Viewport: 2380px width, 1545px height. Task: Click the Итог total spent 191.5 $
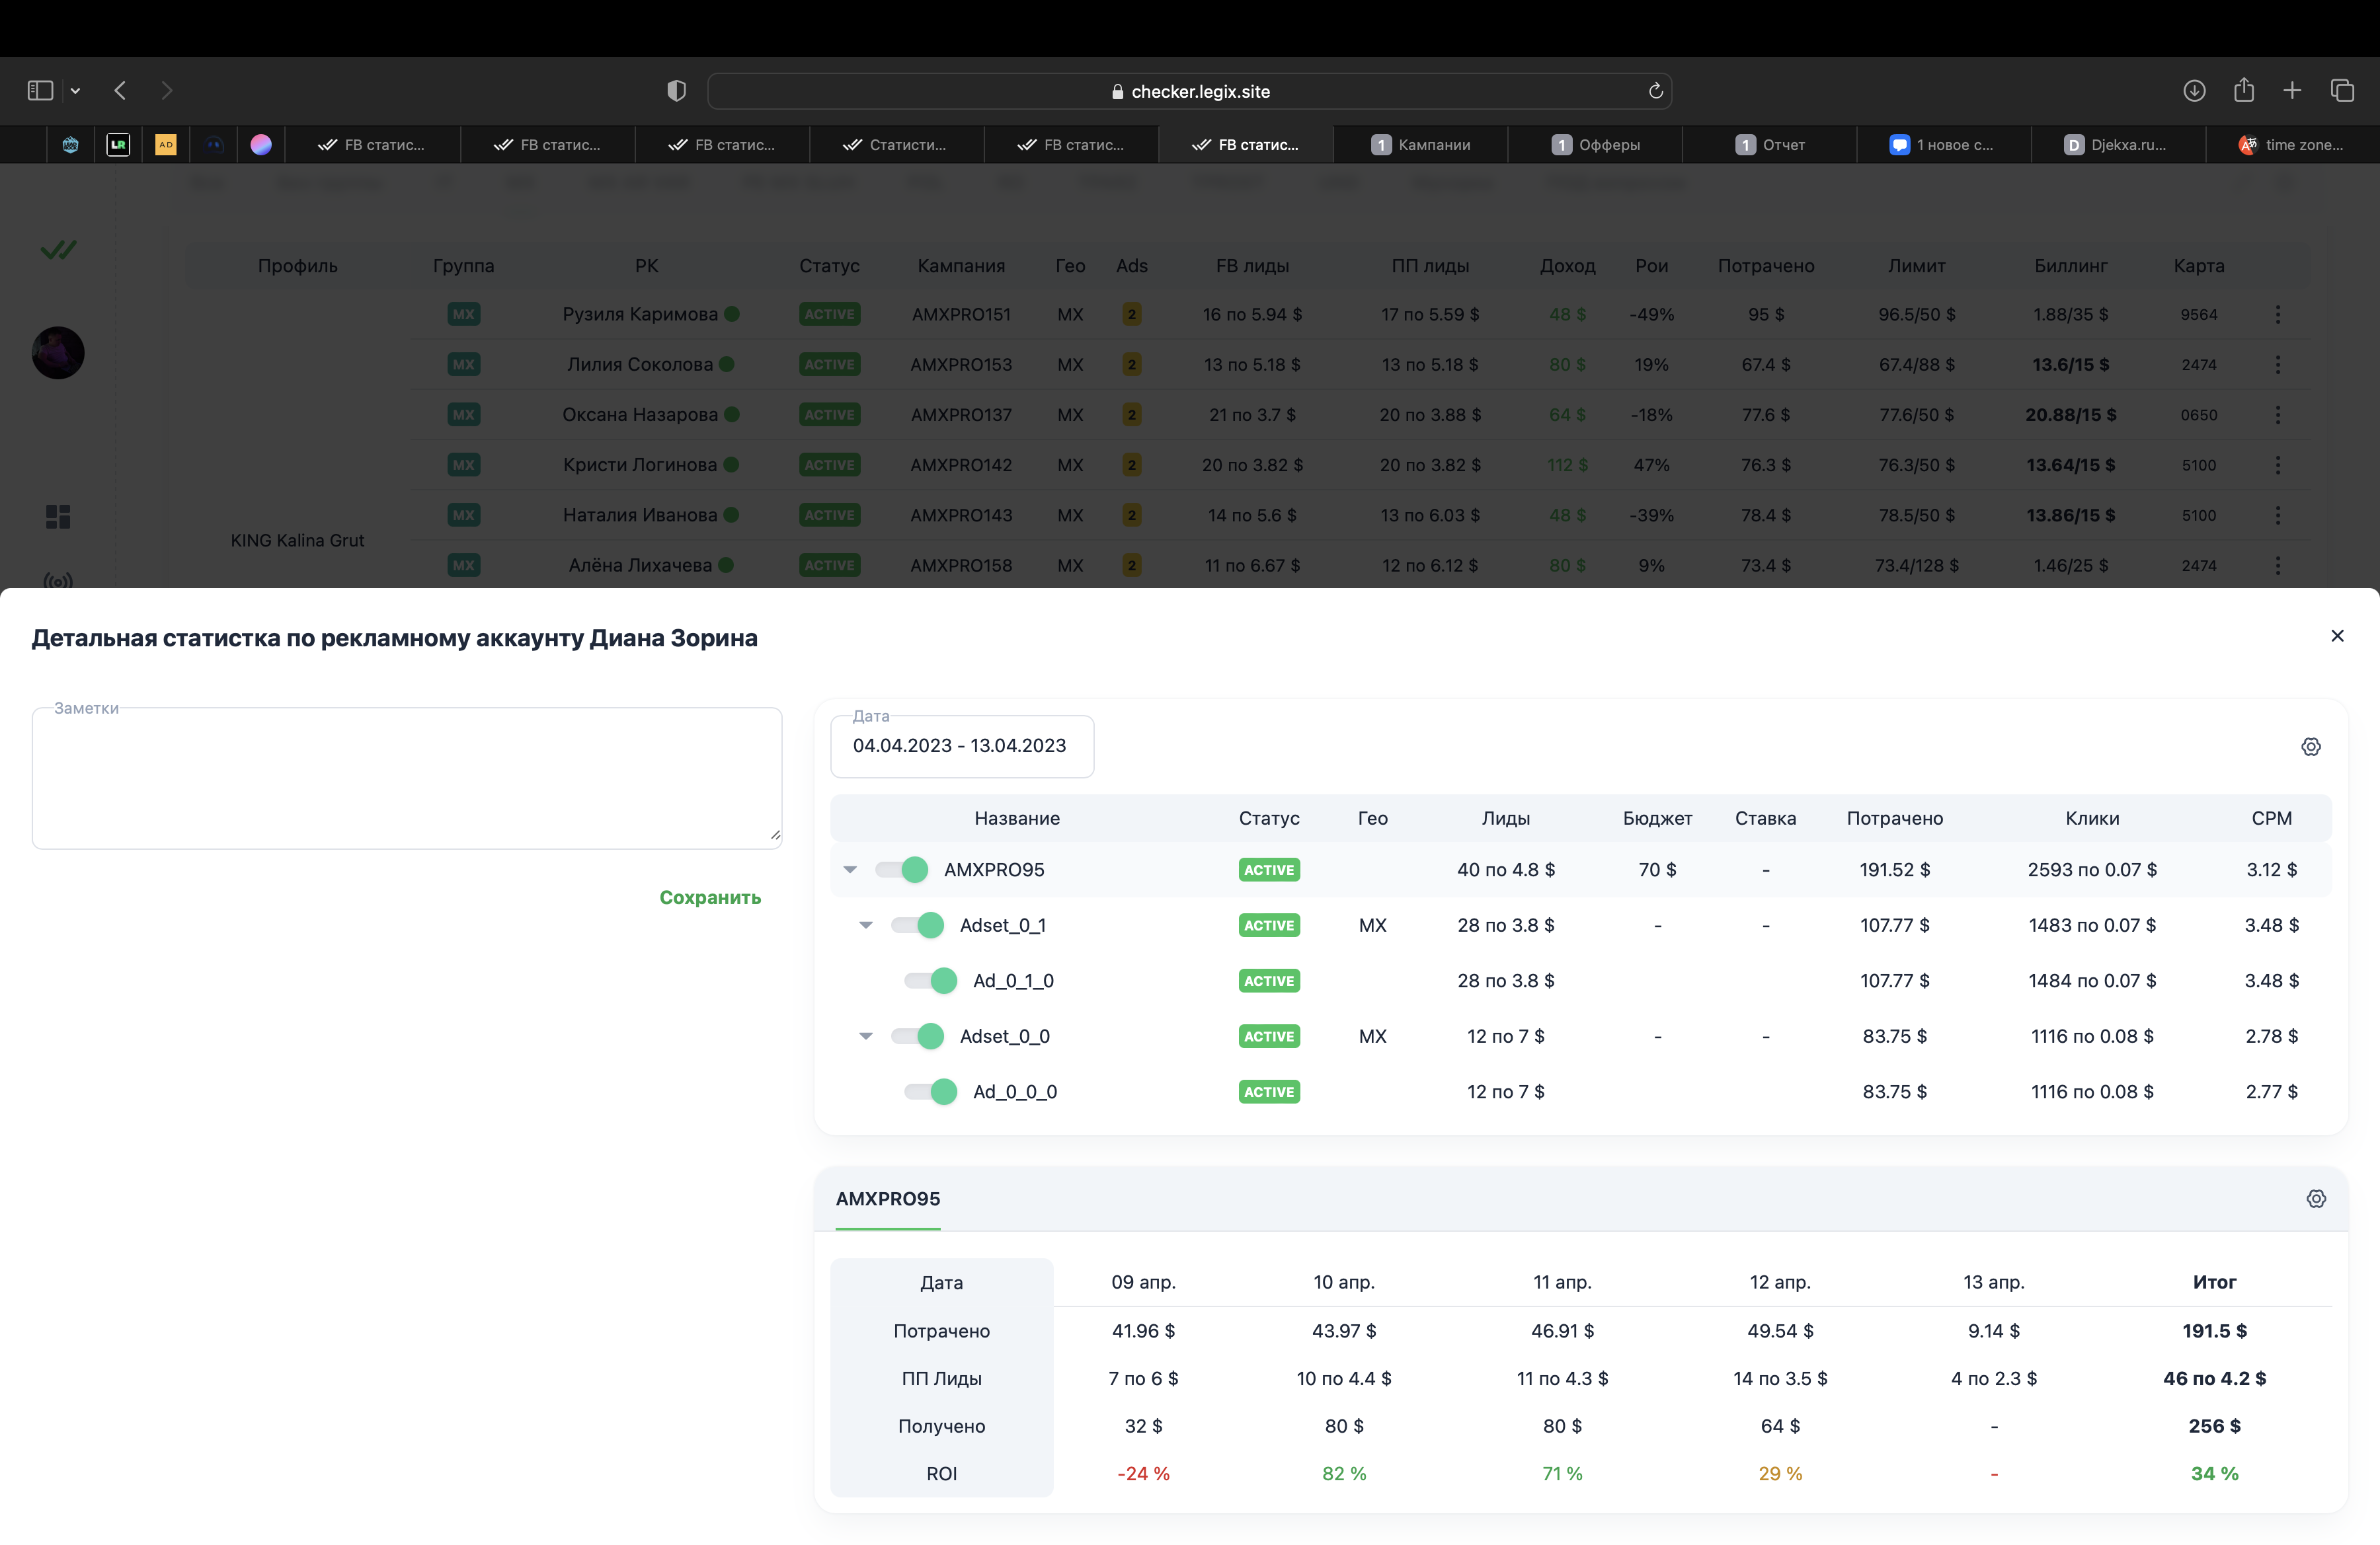[2214, 1331]
